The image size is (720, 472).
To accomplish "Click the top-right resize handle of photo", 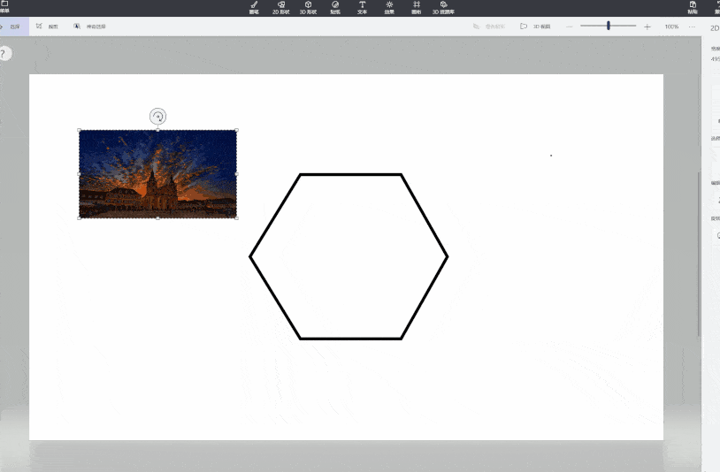I will (x=236, y=130).
